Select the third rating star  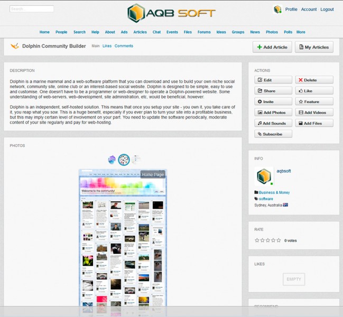(x=268, y=240)
